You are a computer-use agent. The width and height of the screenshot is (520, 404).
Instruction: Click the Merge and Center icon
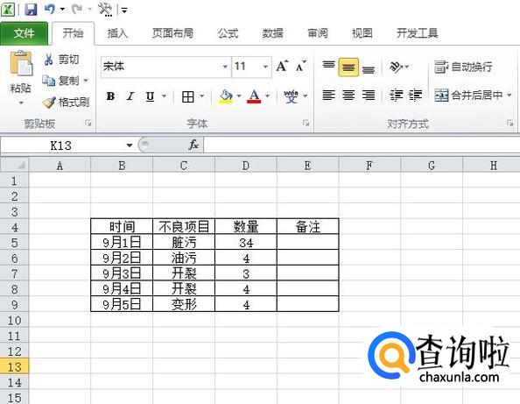click(441, 96)
